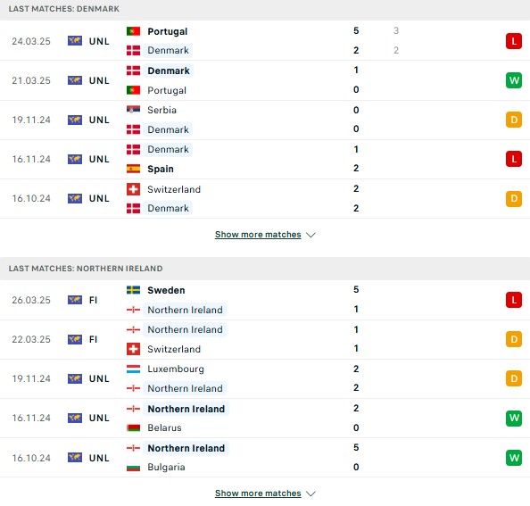Click the green W badge for Denmark vs Portugal

point(513,80)
